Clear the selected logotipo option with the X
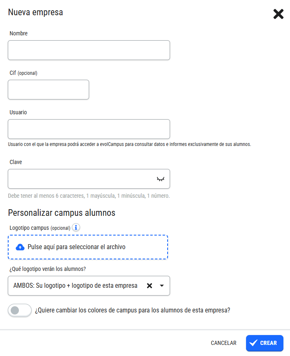Image resolution: width=290 pixels, height=356 pixels. click(x=149, y=286)
